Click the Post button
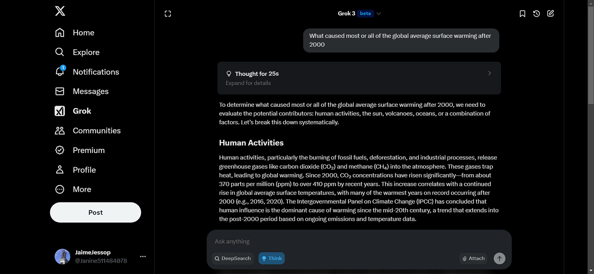This screenshot has width=594, height=274. 95,212
